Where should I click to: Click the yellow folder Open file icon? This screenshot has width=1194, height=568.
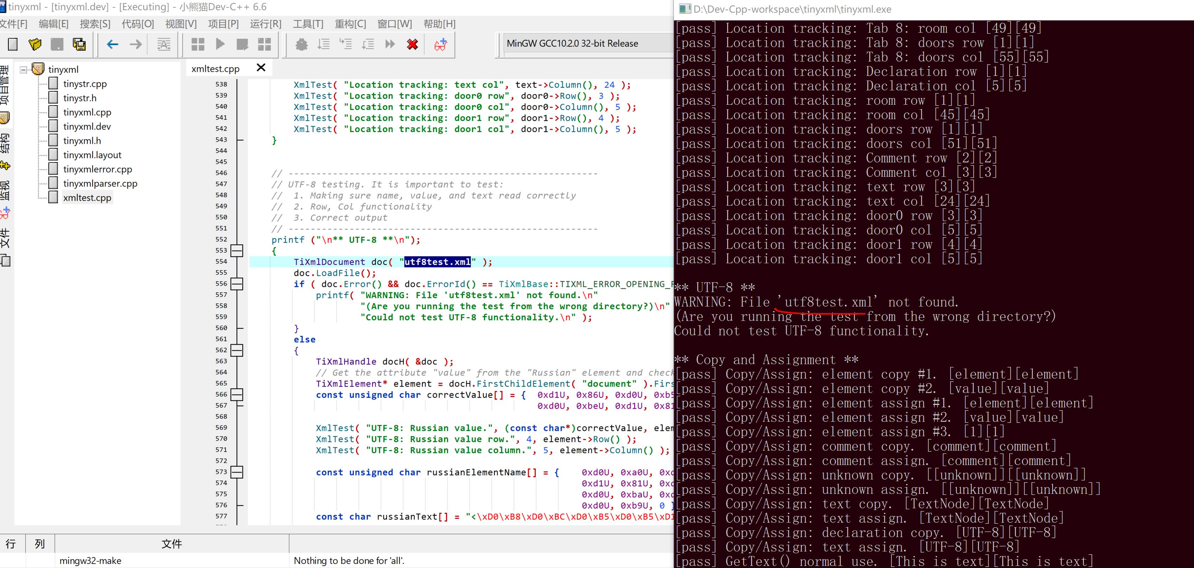click(x=35, y=44)
